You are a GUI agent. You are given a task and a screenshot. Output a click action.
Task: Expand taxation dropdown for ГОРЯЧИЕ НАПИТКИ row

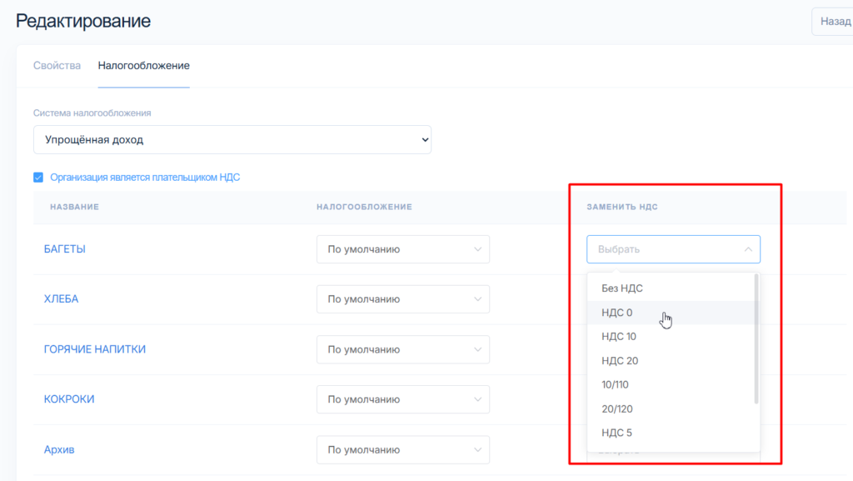coord(402,350)
